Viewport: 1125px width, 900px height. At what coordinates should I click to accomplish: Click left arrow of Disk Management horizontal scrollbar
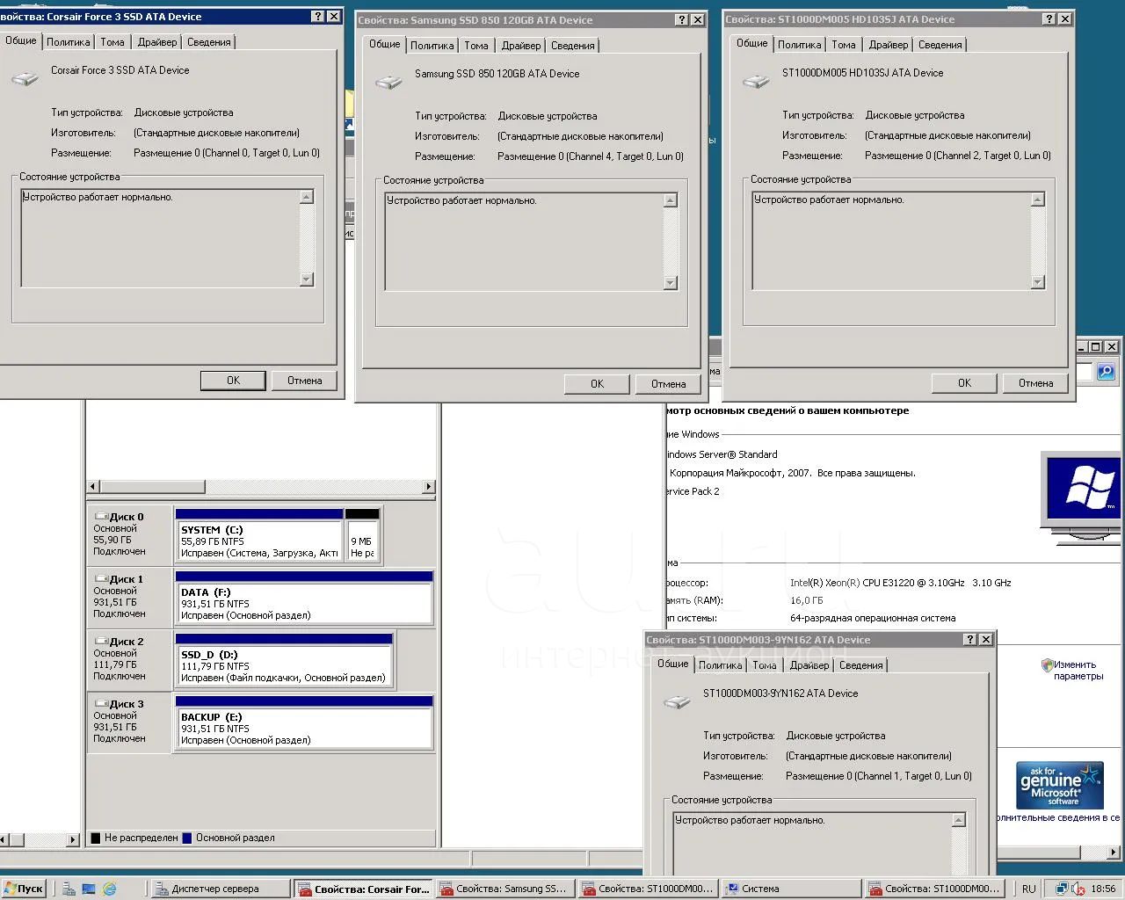coord(93,486)
